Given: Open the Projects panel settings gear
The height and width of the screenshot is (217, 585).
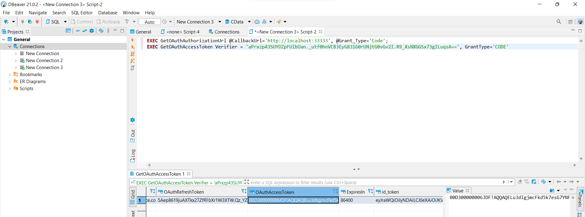Looking at the screenshot, I should [x=92, y=31].
